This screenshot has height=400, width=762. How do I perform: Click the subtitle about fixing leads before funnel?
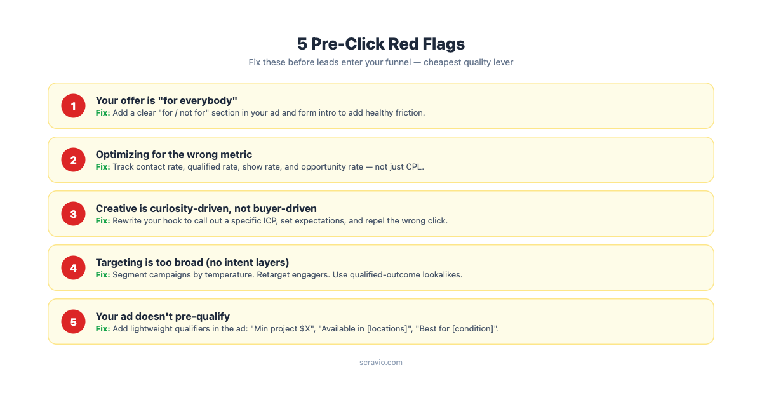(380, 62)
